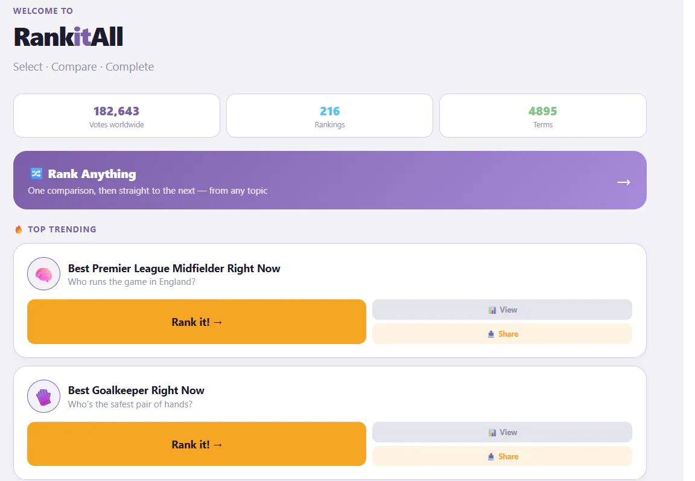
Task: Rank it for Best Premier League Midfielder
Action: click(x=196, y=322)
